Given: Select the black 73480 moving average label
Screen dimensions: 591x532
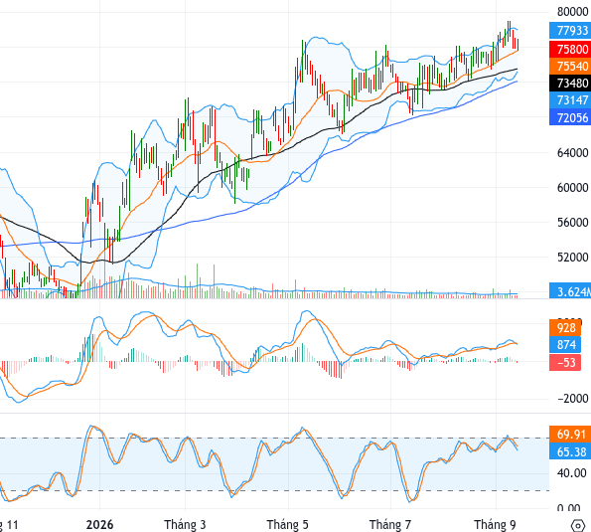Looking at the screenshot, I should click(x=570, y=83).
